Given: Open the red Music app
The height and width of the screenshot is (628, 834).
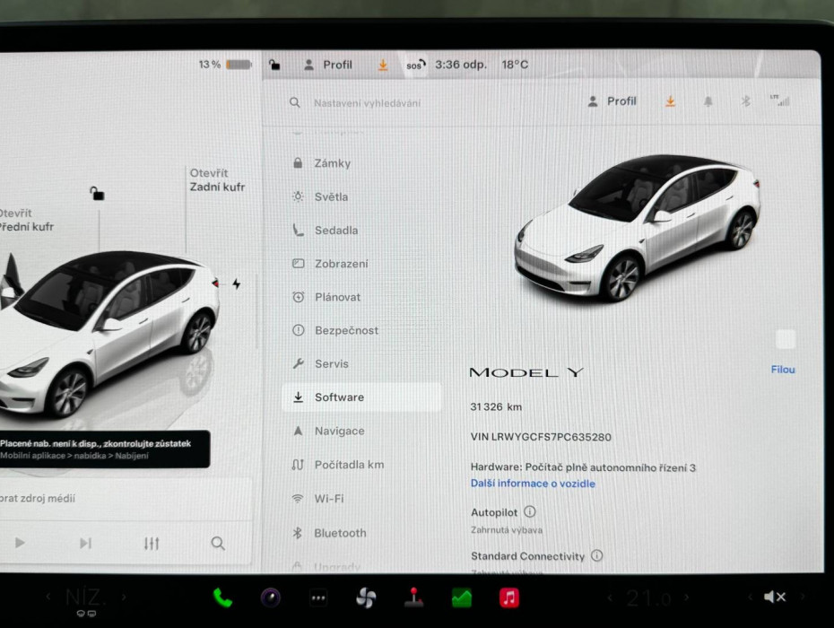Looking at the screenshot, I should 509,597.
